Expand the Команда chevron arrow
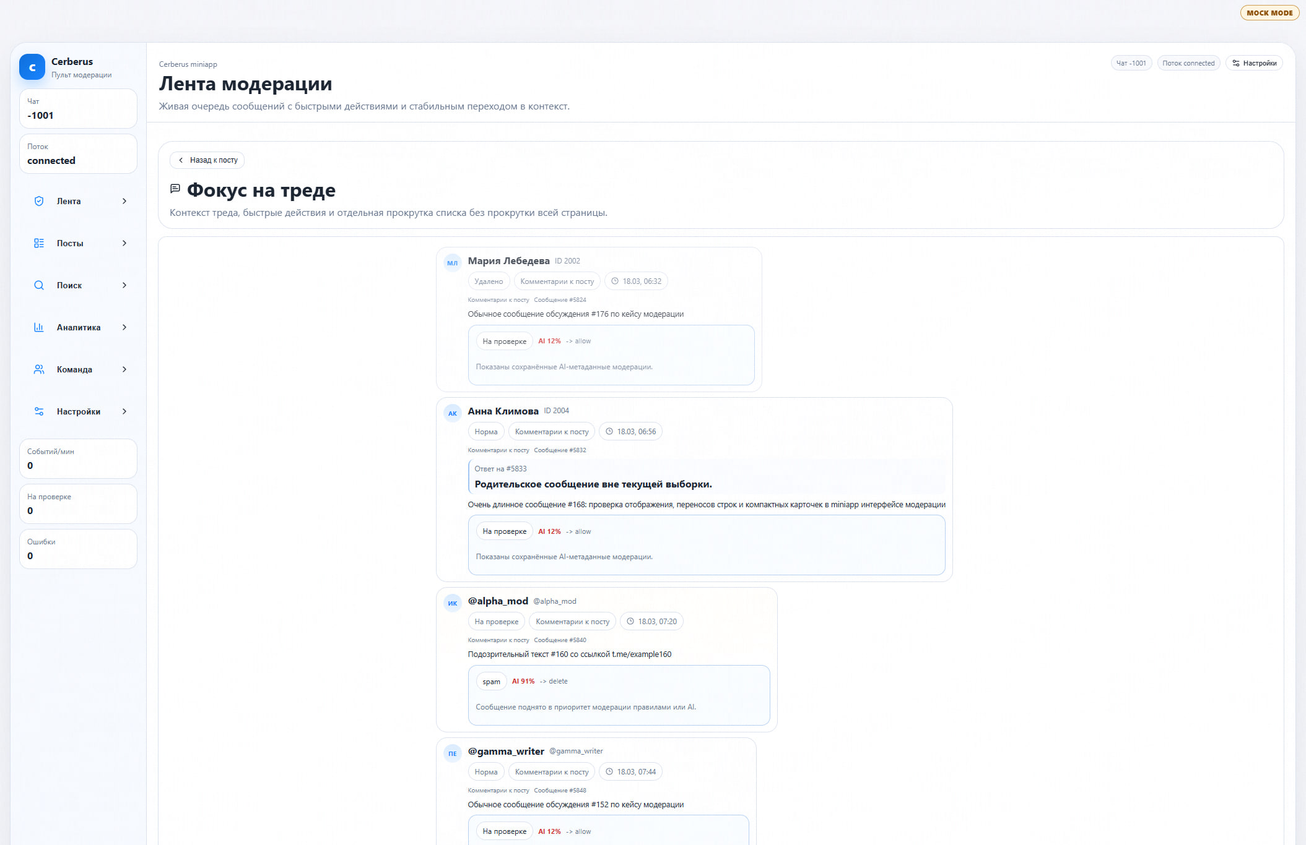The width and height of the screenshot is (1306, 845). [124, 369]
